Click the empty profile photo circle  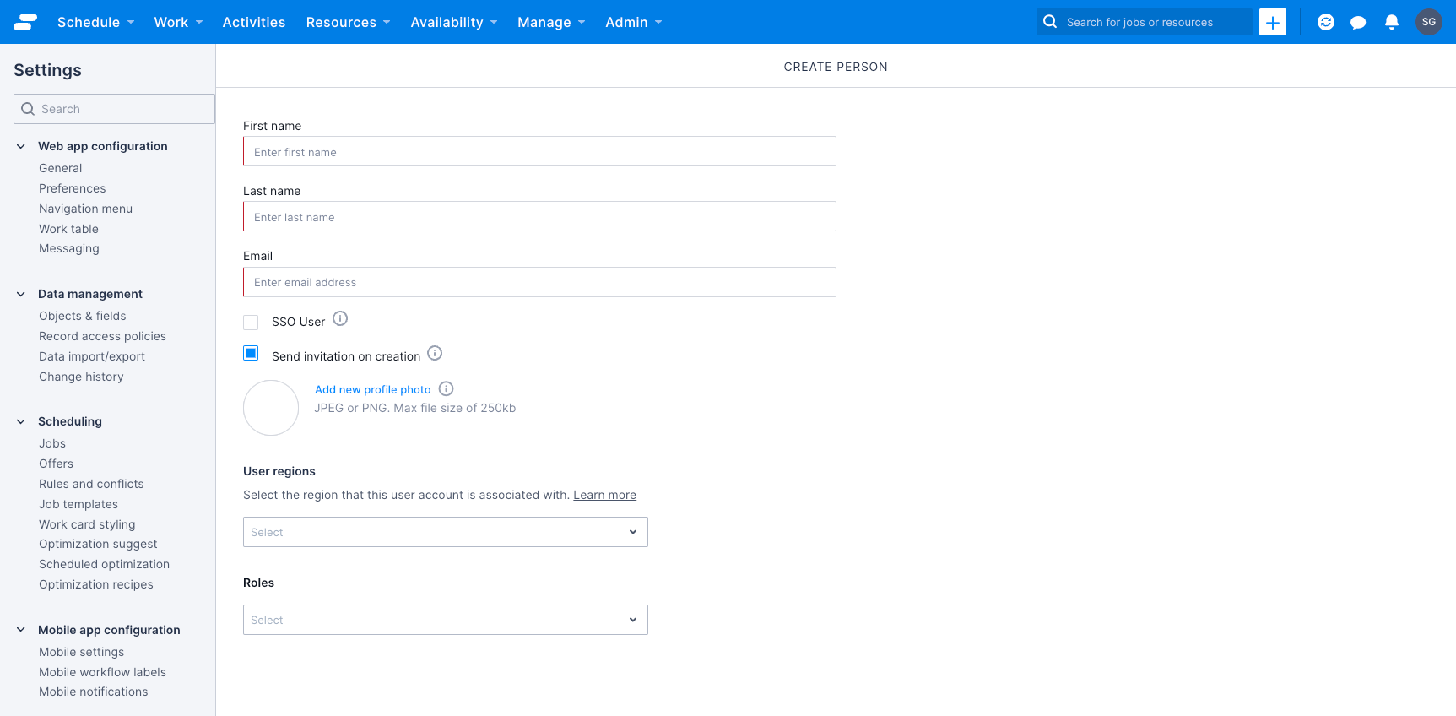click(271, 408)
